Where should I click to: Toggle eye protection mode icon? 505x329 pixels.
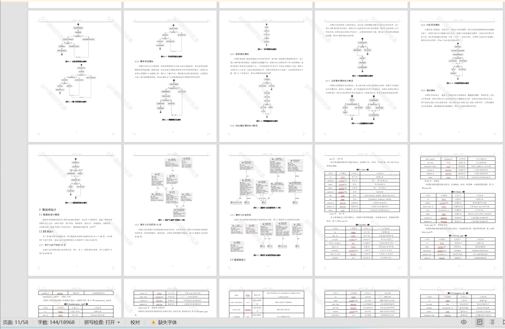464,322
